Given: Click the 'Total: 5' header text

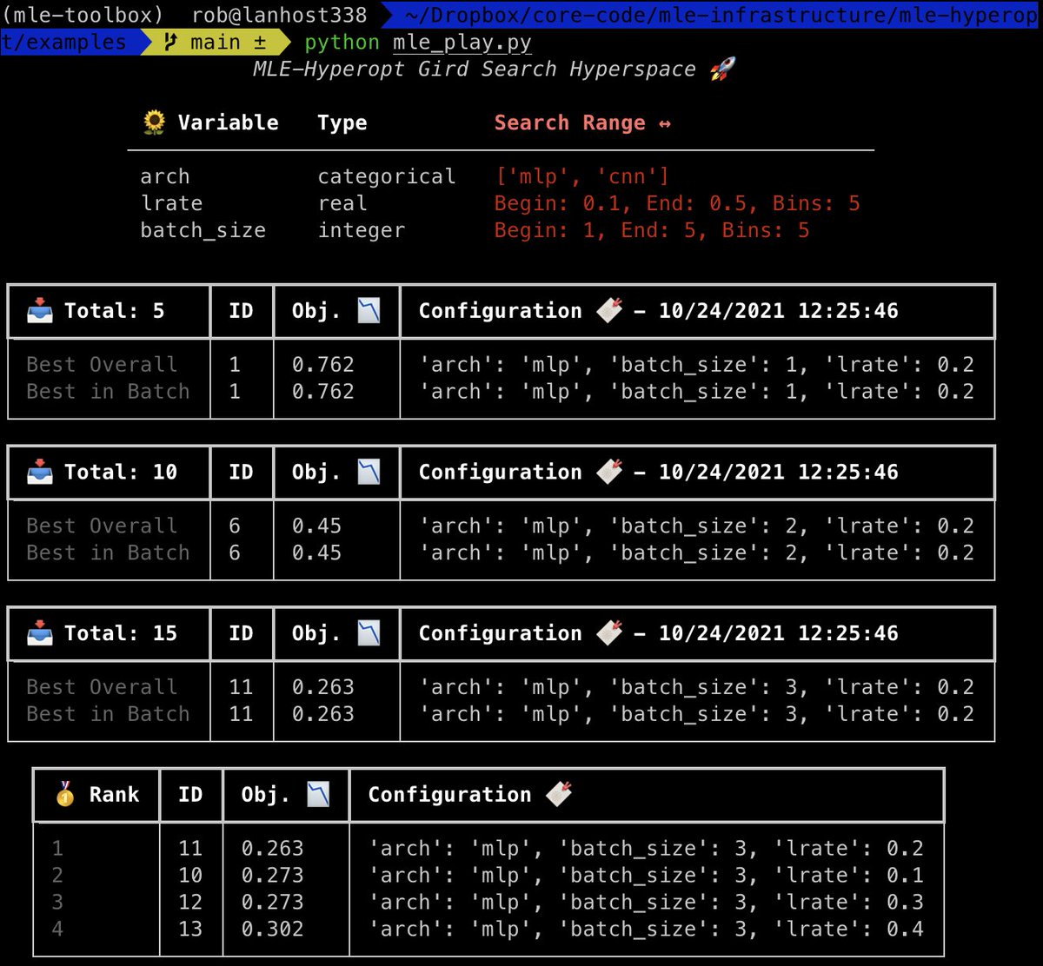Looking at the screenshot, I should pos(114,311).
